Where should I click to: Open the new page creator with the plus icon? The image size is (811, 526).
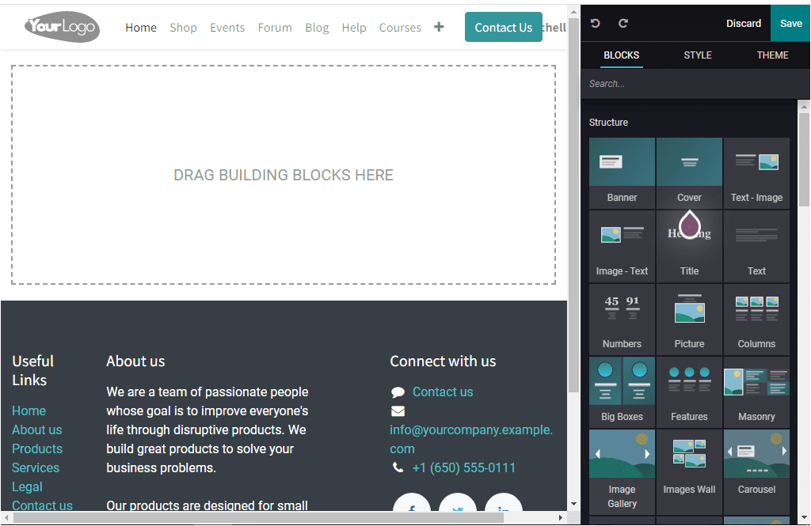439,26
